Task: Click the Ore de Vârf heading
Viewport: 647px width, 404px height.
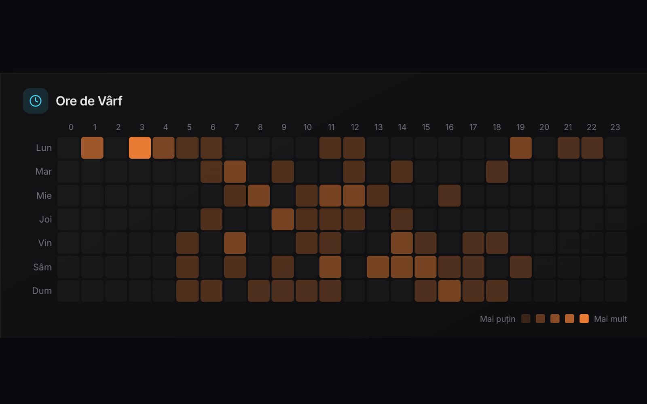Action: click(x=89, y=101)
